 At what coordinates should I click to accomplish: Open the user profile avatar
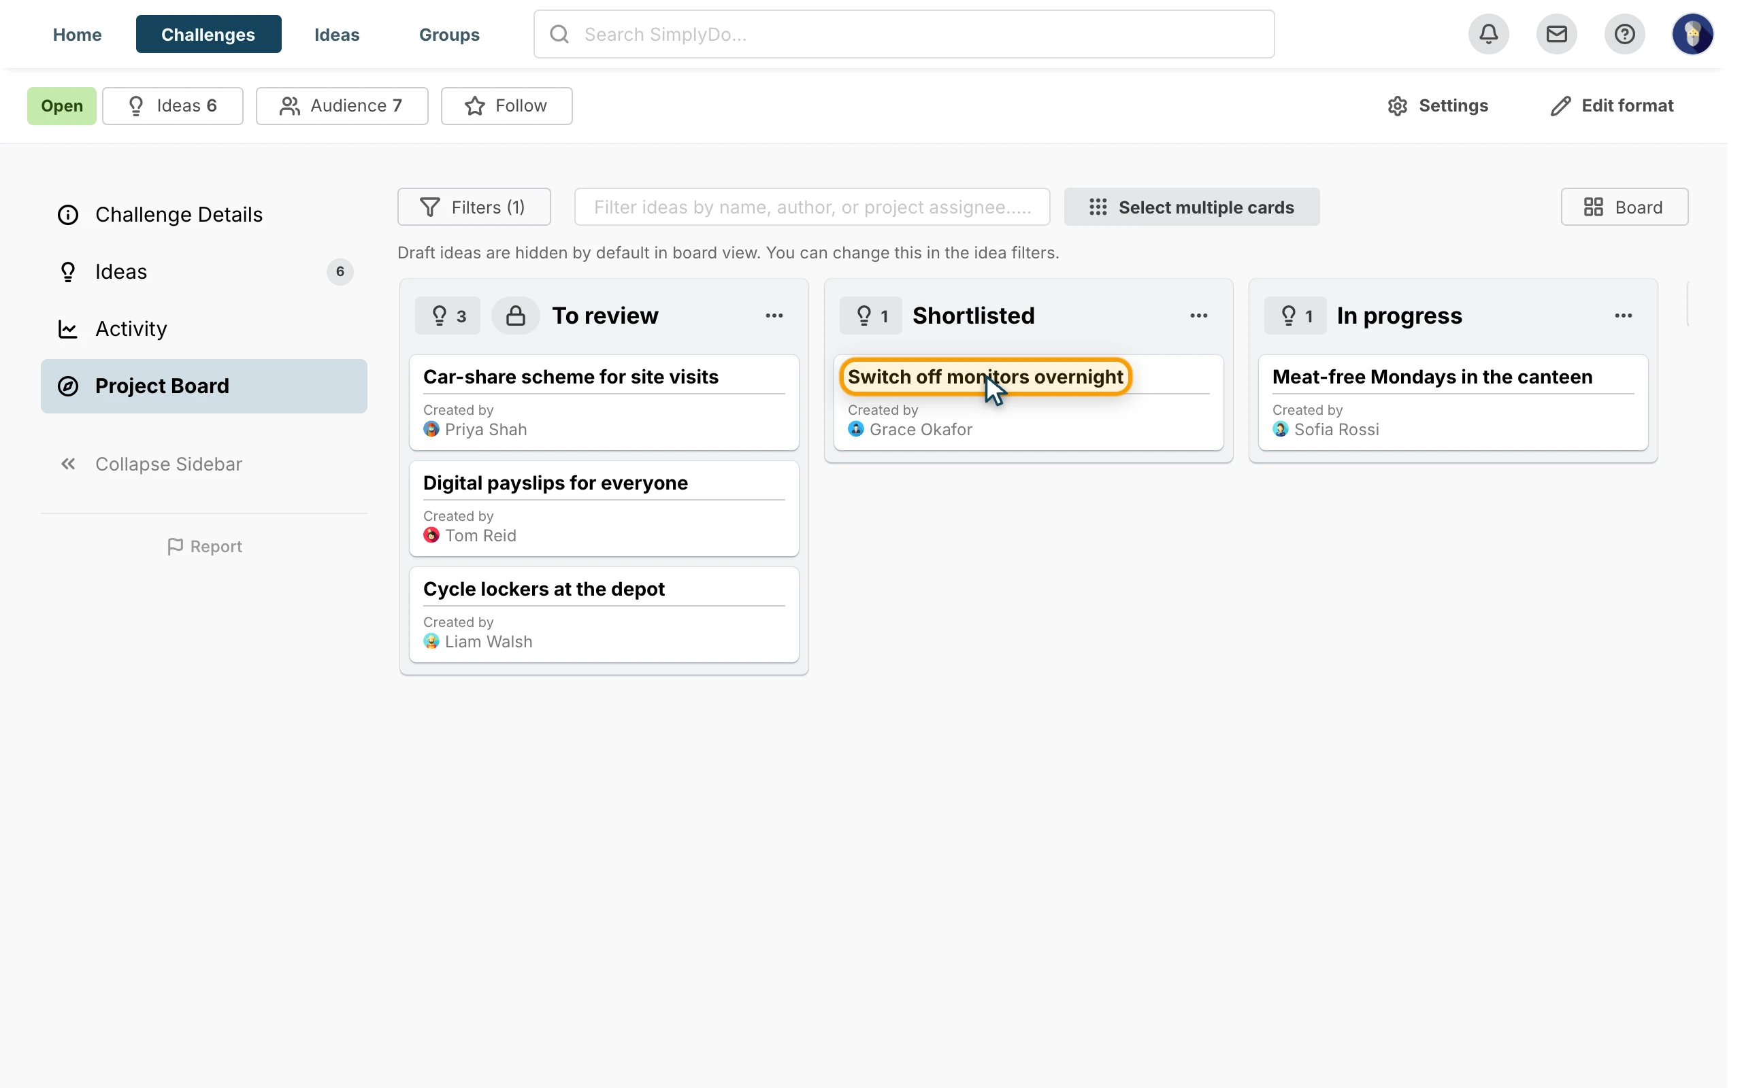pos(1692,34)
